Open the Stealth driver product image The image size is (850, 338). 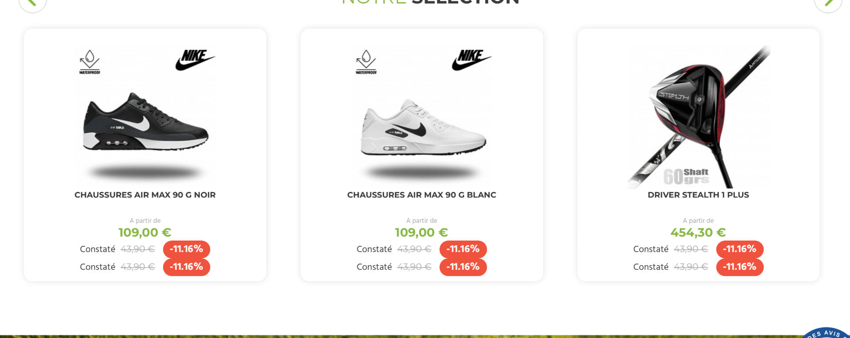(699, 117)
